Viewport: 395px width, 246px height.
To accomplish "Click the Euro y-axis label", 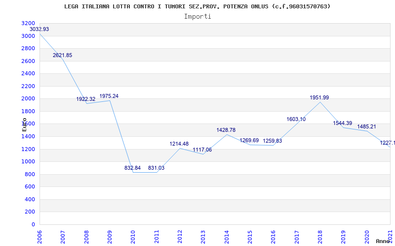I will 24,124.
